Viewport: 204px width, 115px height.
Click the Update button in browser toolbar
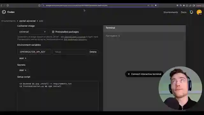pyautogui.click(x=199, y=5)
